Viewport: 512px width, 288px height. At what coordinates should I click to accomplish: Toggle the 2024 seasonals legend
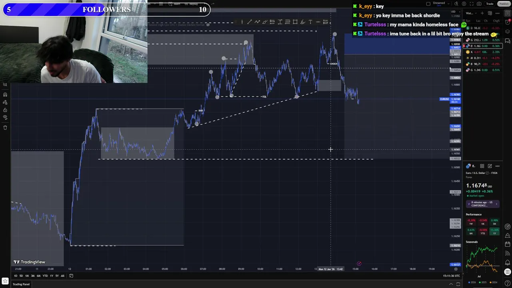click(x=494, y=282)
